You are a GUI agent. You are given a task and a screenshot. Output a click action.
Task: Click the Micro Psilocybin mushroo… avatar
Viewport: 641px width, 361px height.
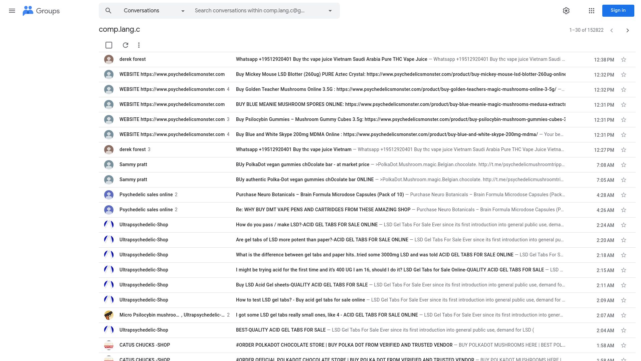coord(109,315)
